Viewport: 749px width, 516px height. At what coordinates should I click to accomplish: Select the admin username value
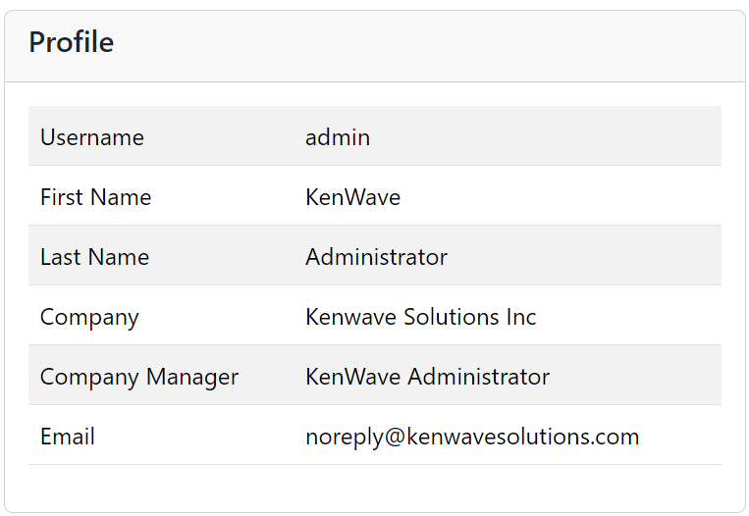338,137
